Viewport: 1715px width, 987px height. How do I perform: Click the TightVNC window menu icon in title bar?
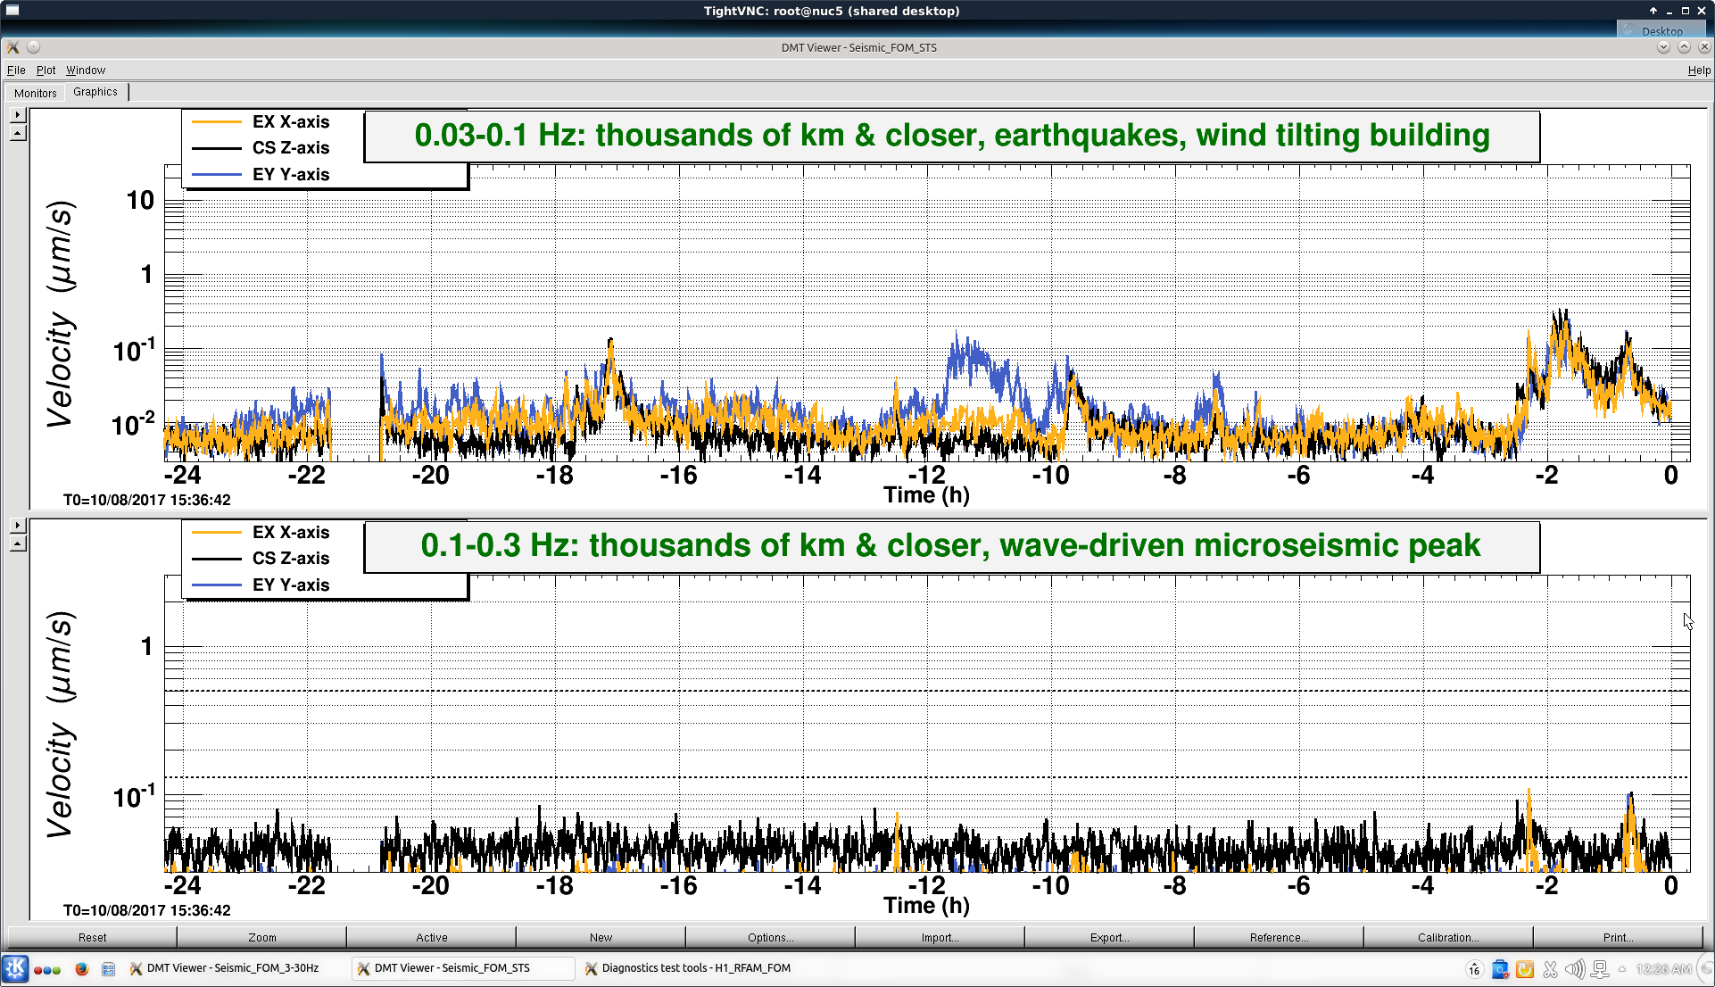[x=12, y=11]
